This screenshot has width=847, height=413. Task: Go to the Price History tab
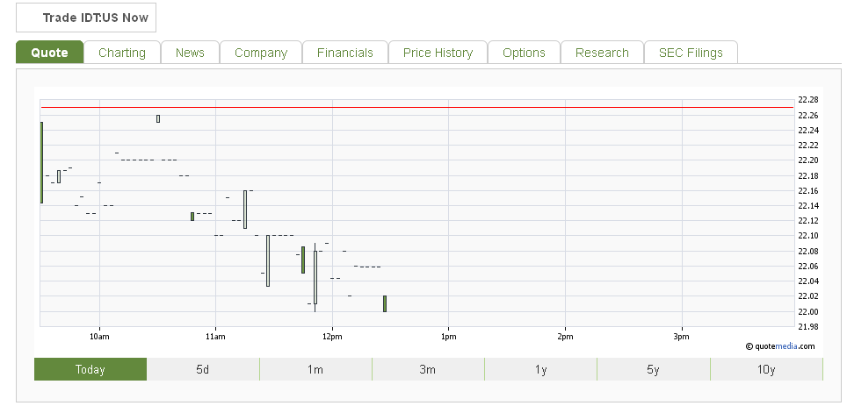click(x=438, y=53)
